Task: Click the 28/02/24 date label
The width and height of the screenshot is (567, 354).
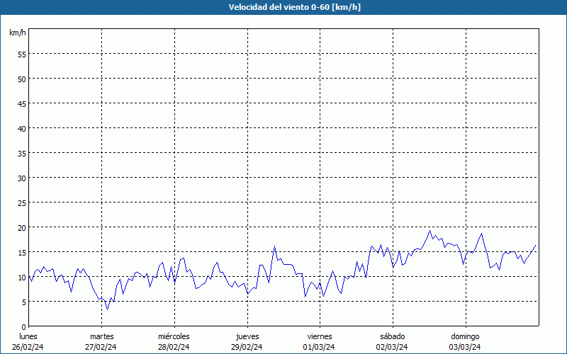Action: (x=174, y=347)
